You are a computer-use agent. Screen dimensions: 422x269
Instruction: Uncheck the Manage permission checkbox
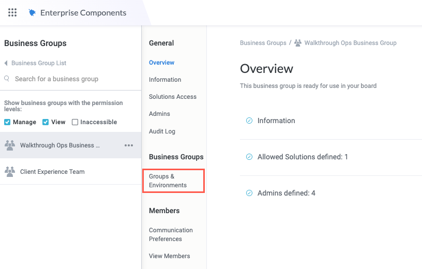tap(7, 122)
